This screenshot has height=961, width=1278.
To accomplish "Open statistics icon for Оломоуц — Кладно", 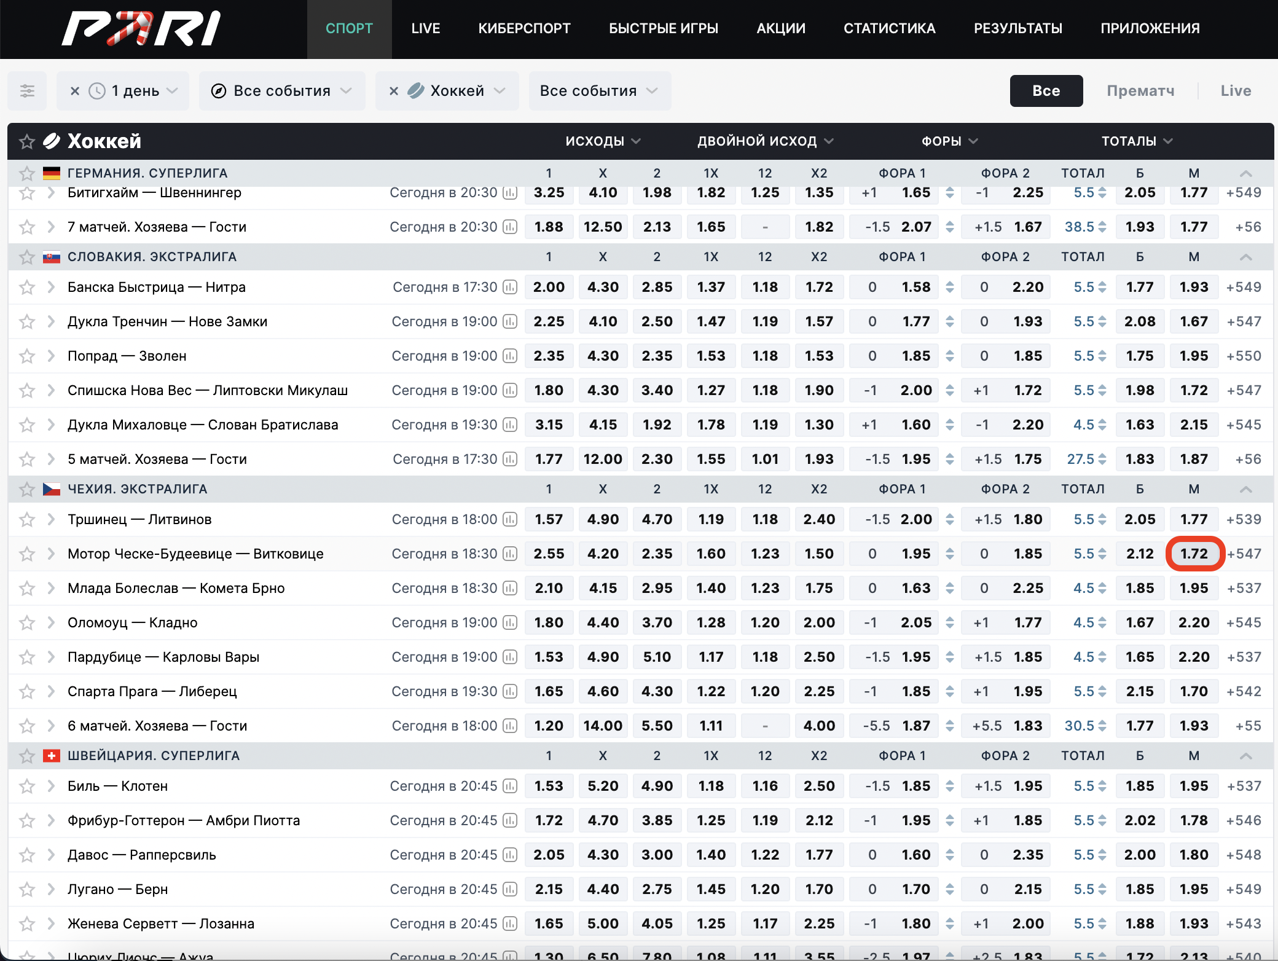I will click(x=510, y=622).
